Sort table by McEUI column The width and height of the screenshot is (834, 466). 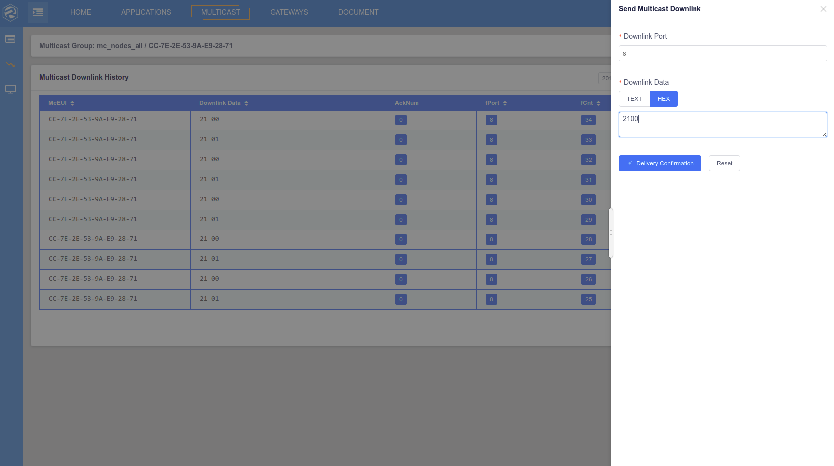coord(72,103)
